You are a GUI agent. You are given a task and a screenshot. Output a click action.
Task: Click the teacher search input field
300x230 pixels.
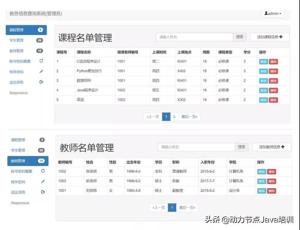[x=196, y=147]
